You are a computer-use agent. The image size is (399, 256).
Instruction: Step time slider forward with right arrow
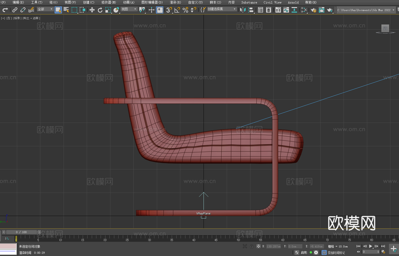coord(39,232)
